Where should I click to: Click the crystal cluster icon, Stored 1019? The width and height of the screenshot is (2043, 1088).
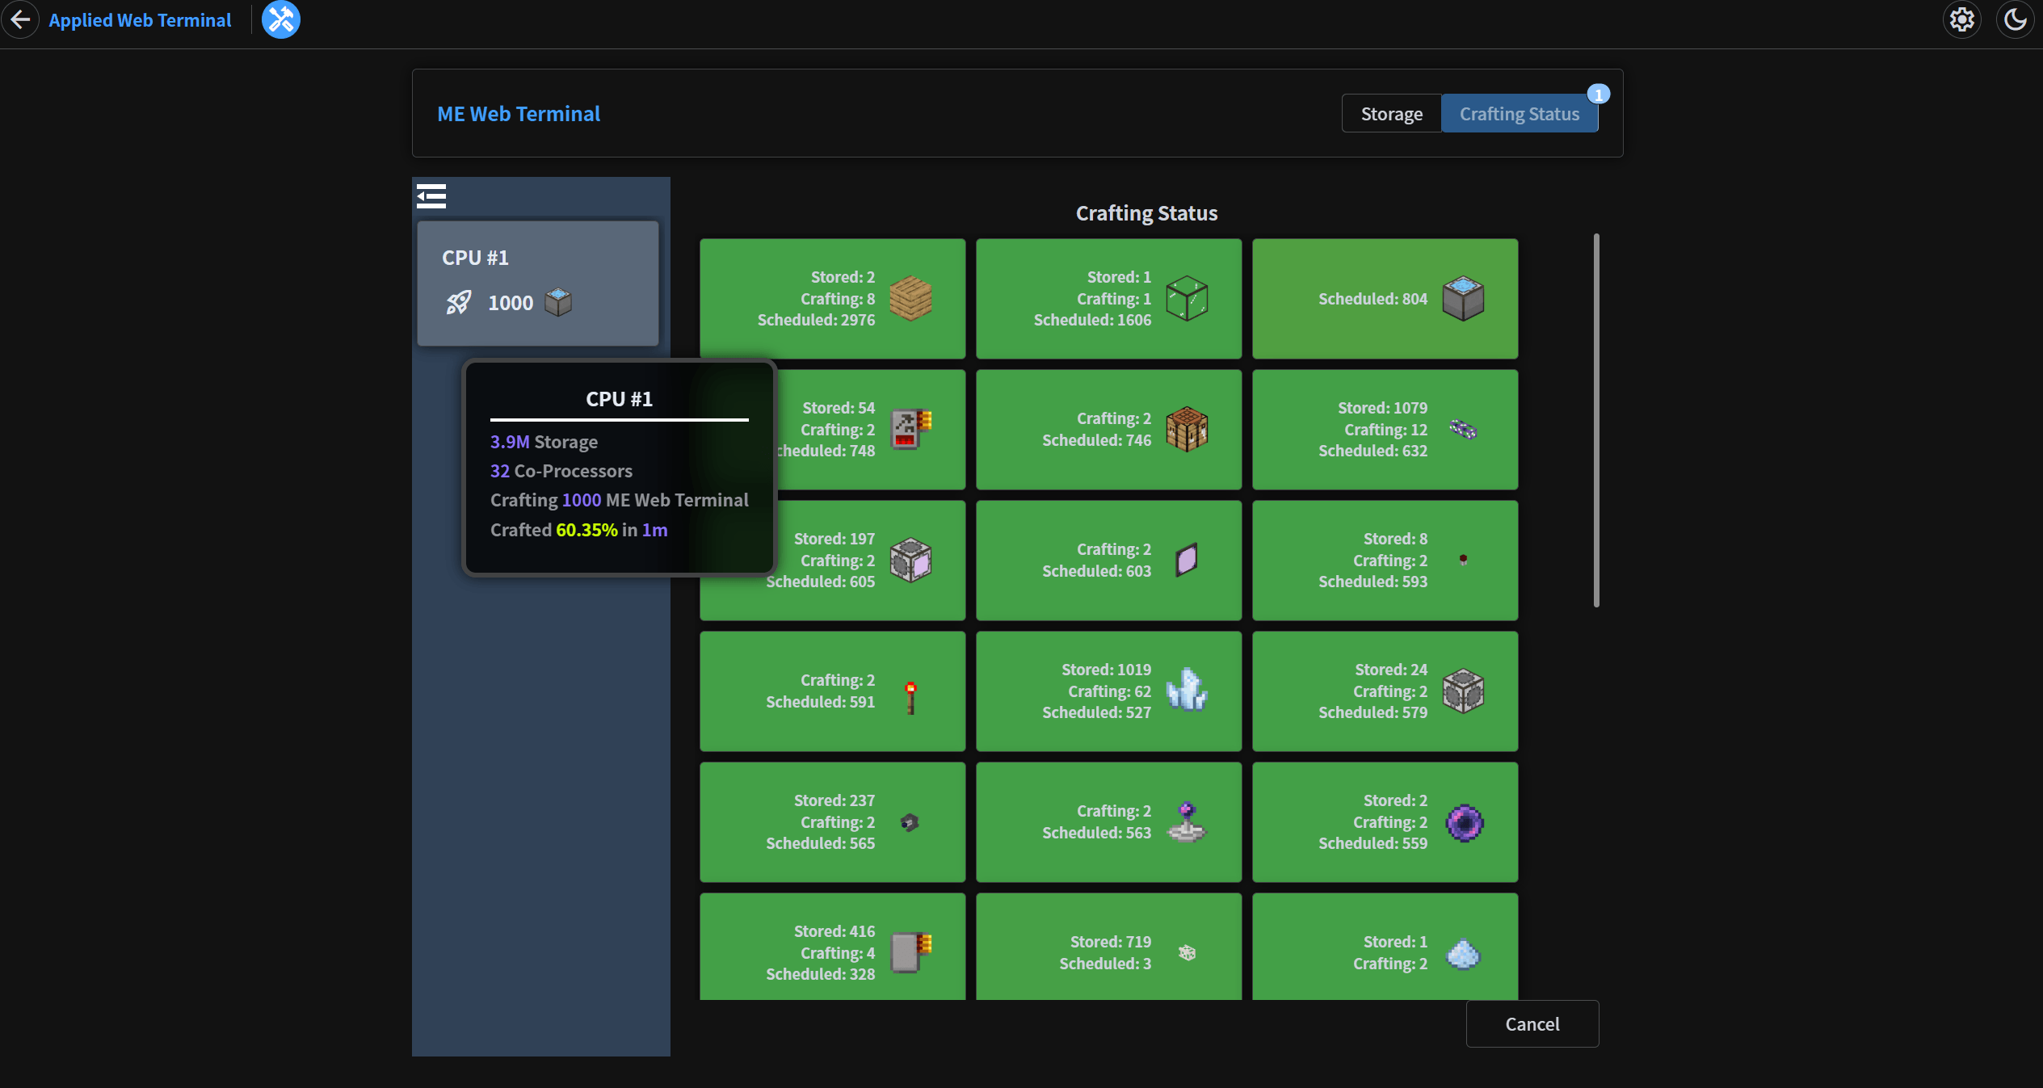(1187, 691)
